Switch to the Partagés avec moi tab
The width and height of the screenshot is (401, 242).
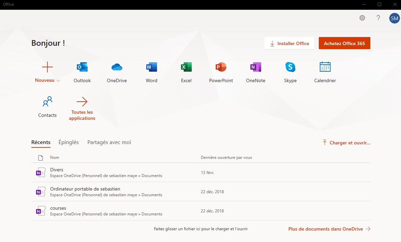(109, 142)
